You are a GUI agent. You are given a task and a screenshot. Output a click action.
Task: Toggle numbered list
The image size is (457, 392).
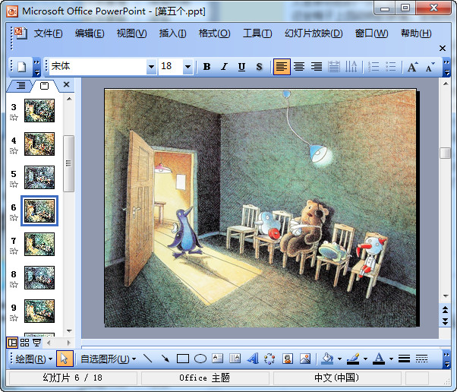[373, 67]
